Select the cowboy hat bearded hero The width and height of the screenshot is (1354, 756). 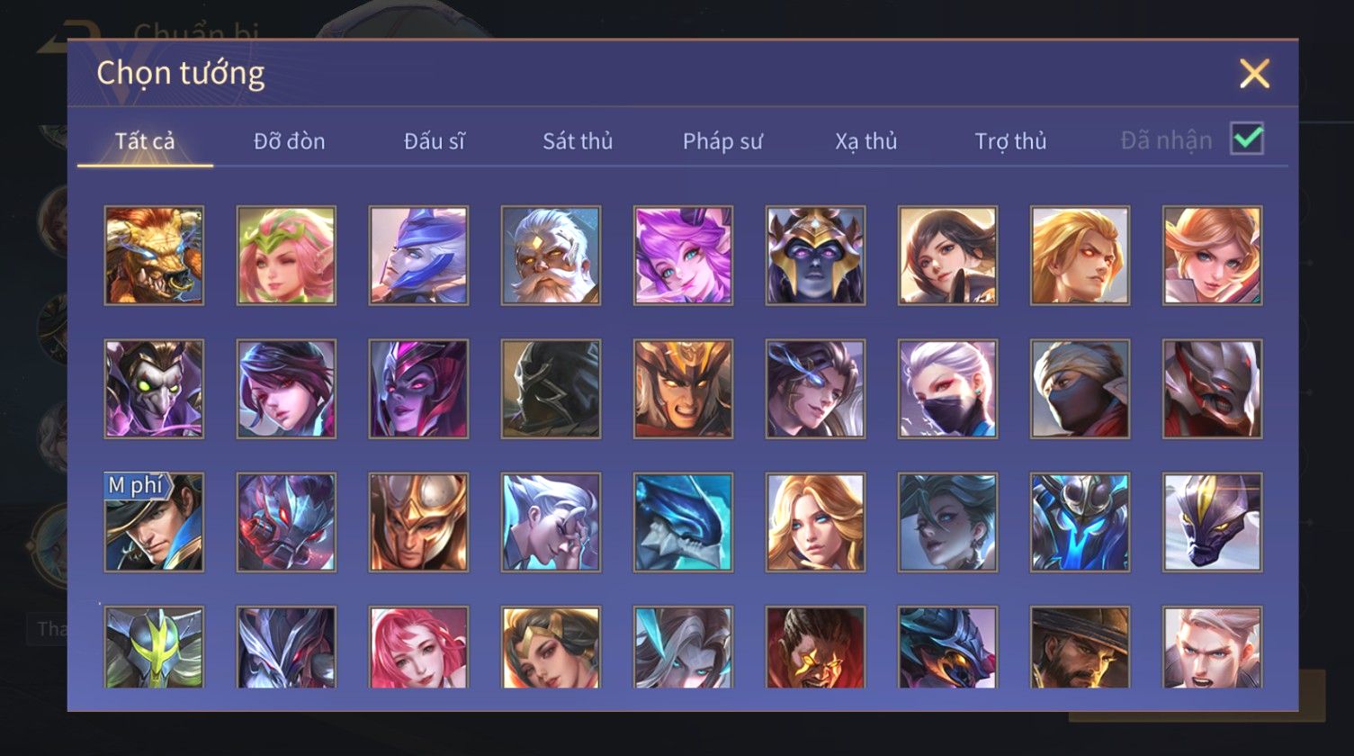pos(1080,647)
